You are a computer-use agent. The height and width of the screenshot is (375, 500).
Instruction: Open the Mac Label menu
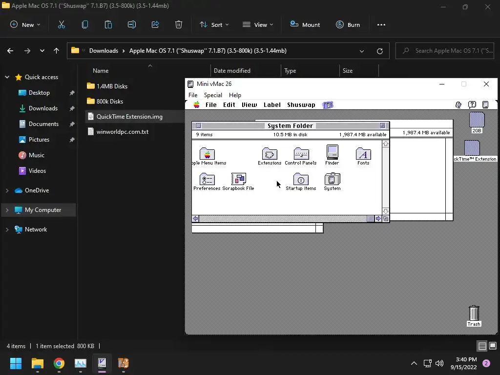click(272, 105)
